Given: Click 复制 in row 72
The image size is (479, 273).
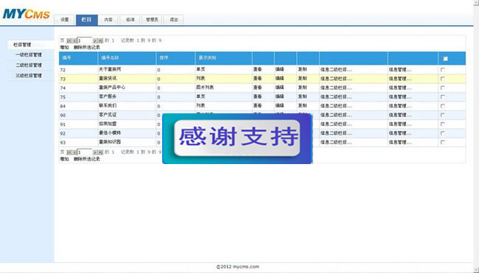Looking at the screenshot, I should (x=302, y=70).
